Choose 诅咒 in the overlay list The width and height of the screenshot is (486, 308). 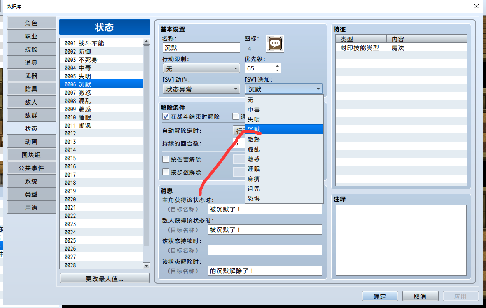pos(284,189)
